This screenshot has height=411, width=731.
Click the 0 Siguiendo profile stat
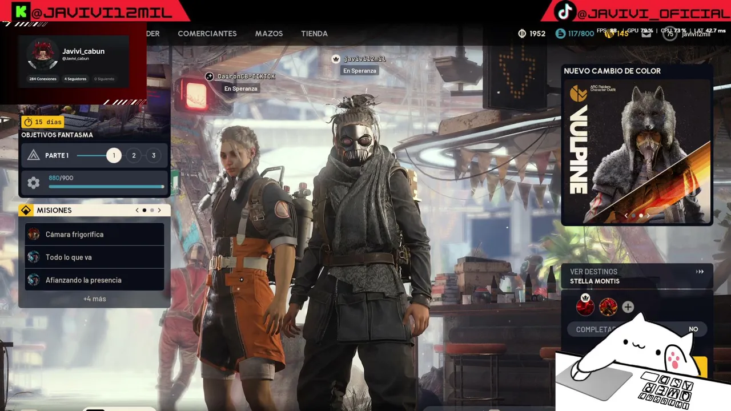pos(105,79)
